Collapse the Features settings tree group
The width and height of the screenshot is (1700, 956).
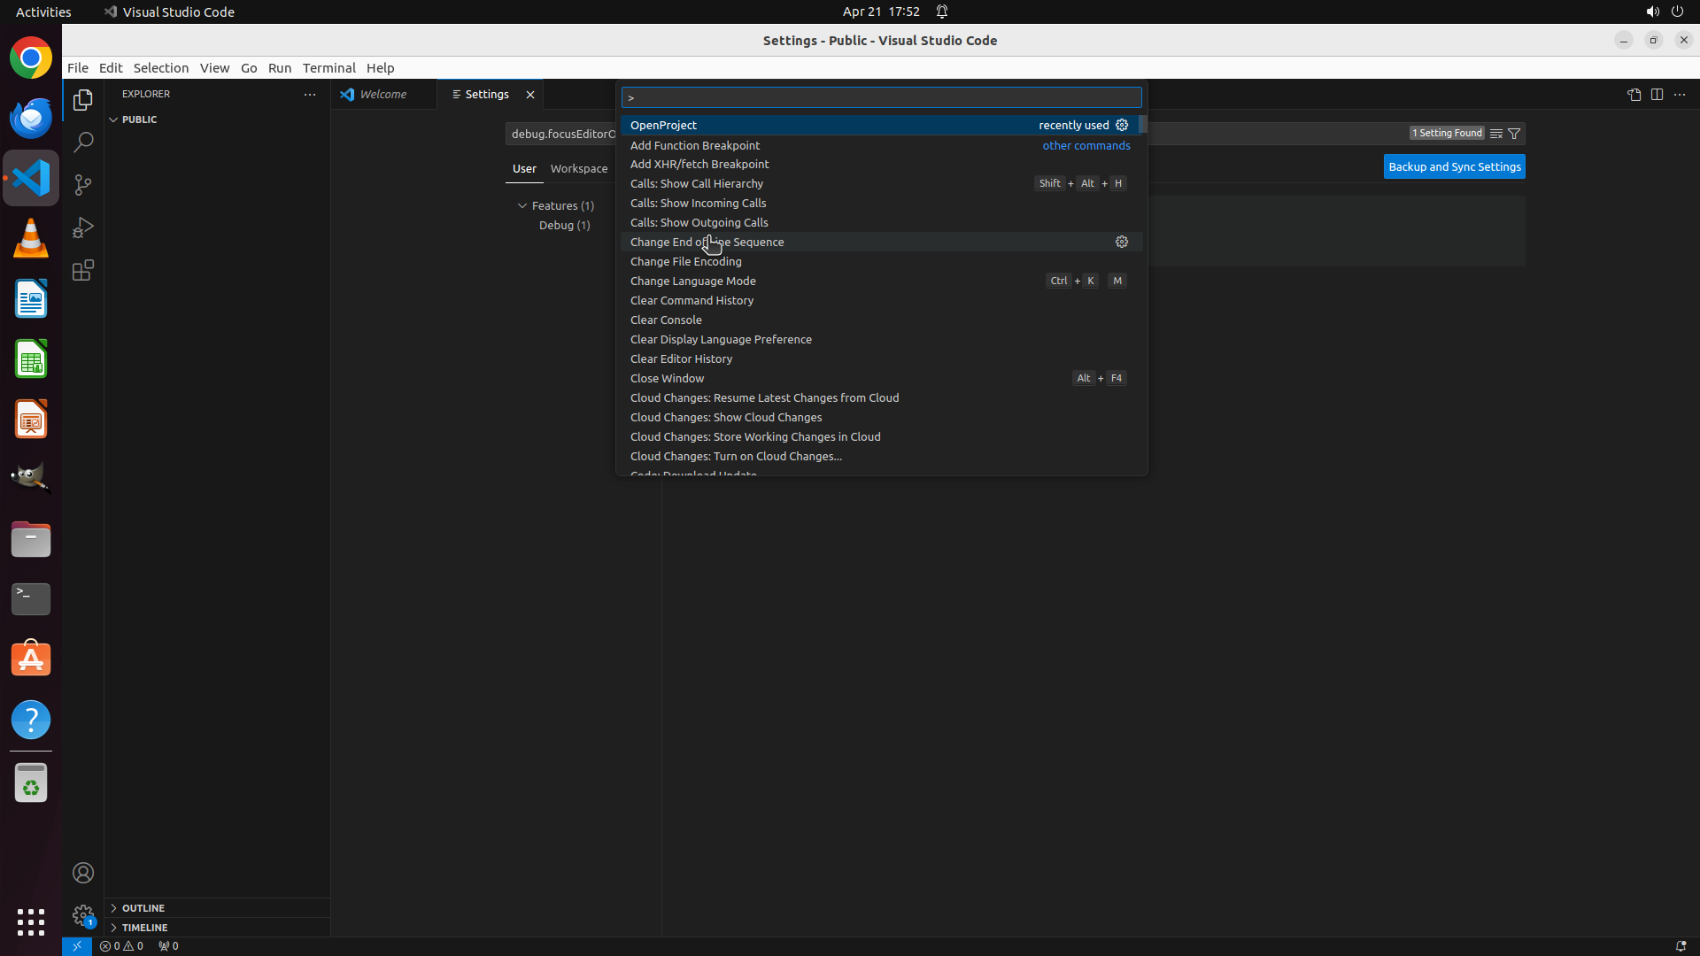pyautogui.click(x=522, y=205)
